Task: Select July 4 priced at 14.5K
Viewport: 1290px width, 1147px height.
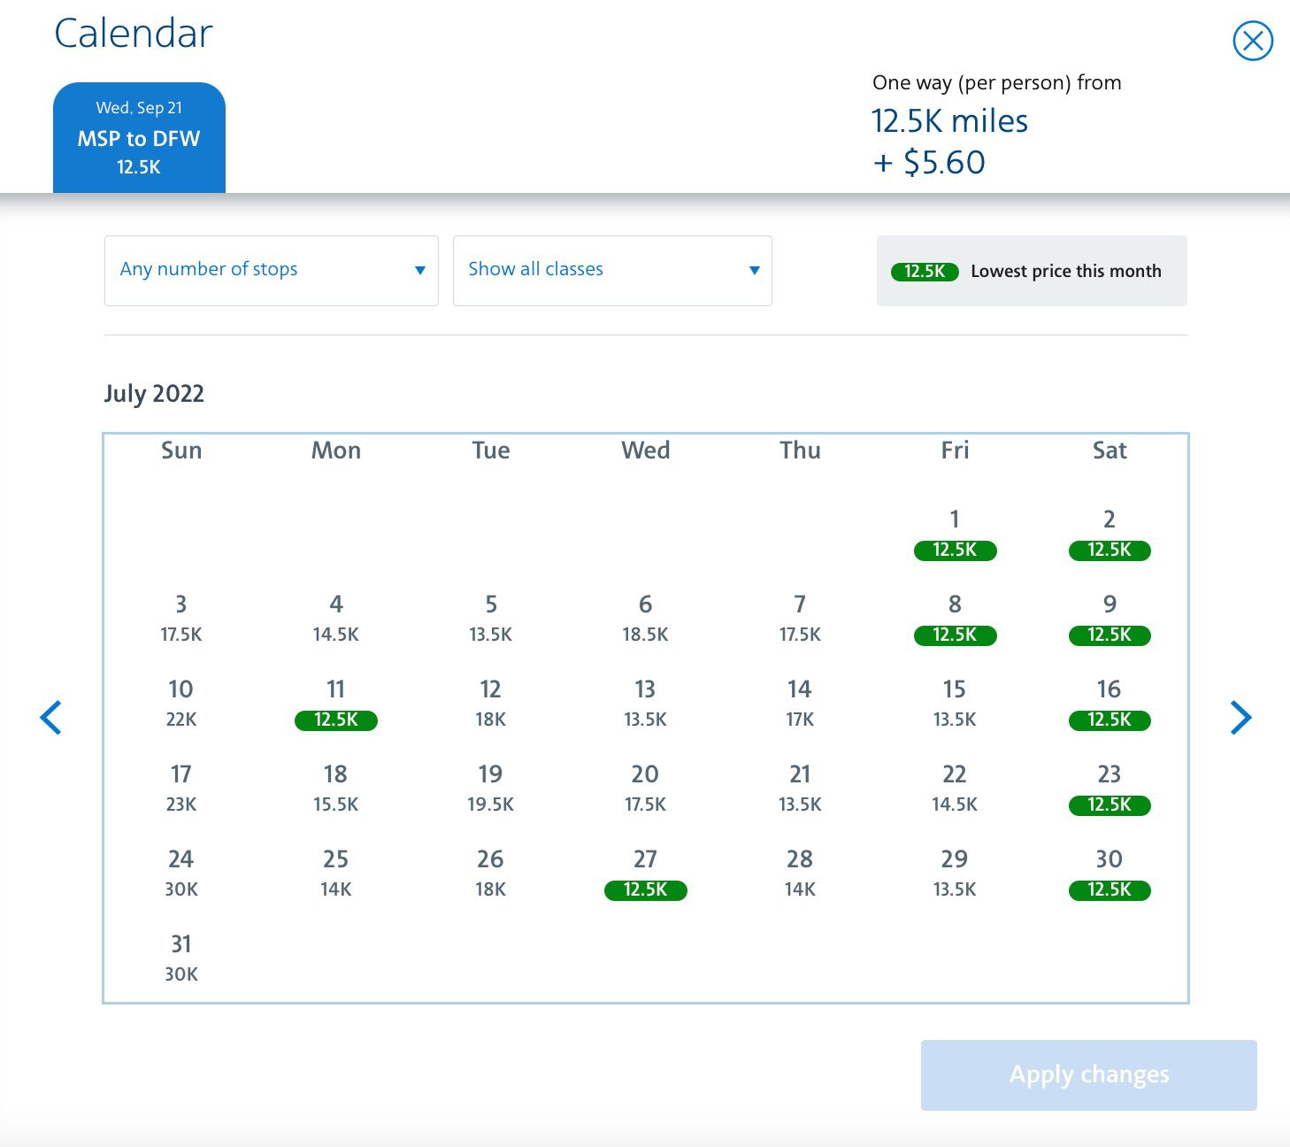Action: (x=335, y=619)
